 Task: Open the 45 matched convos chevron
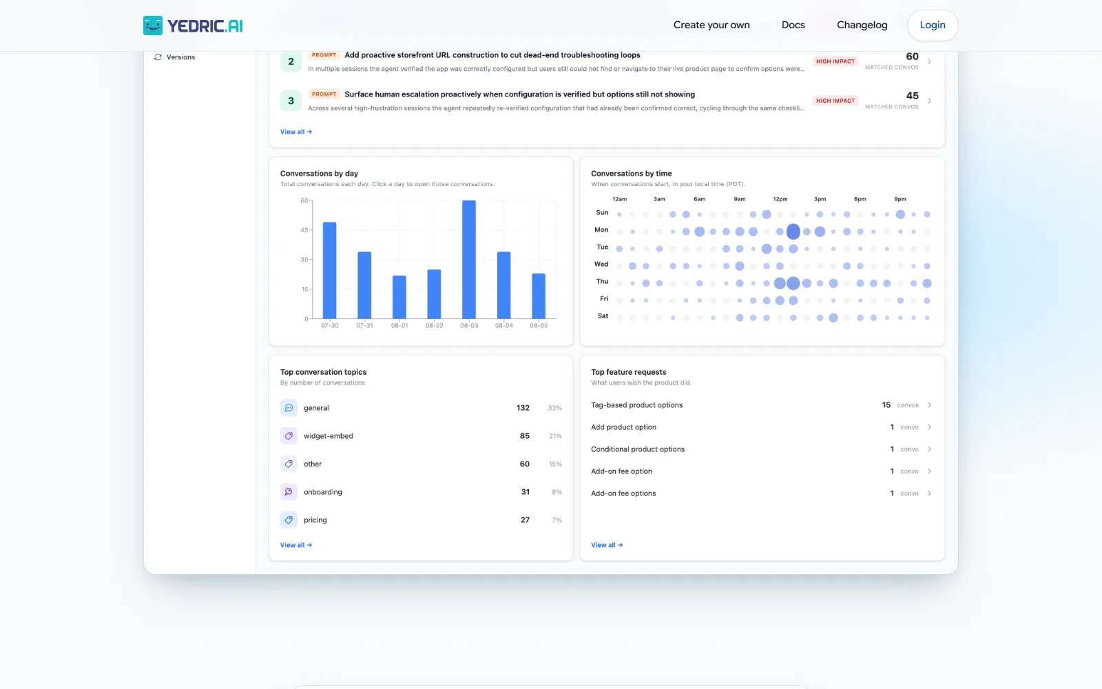click(929, 101)
